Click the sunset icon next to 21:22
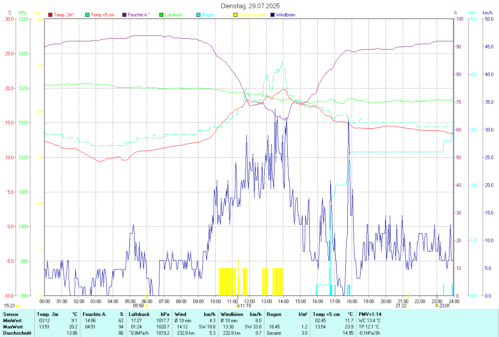 point(409,306)
